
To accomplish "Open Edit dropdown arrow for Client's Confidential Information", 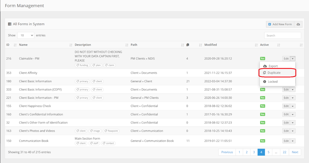I will (293, 114).
